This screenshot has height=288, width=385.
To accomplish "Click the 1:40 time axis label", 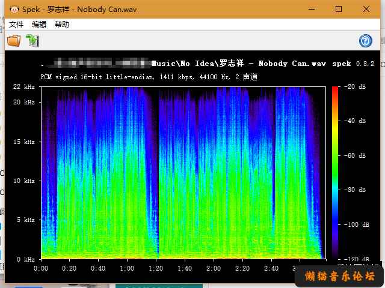I will pos(185,268).
